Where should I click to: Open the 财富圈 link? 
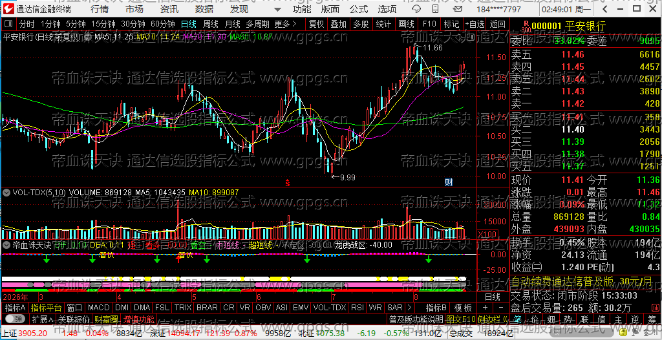coord(106,319)
